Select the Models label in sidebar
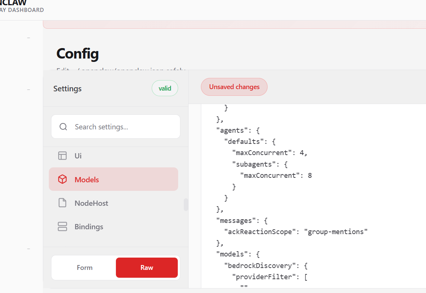 (x=87, y=180)
